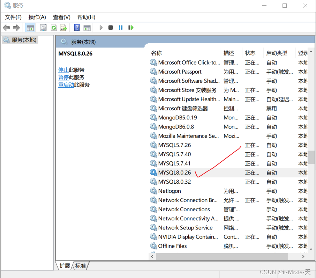The width and height of the screenshot is (316, 278).
Task: Sort by the 登录 column header
Action: point(303,53)
